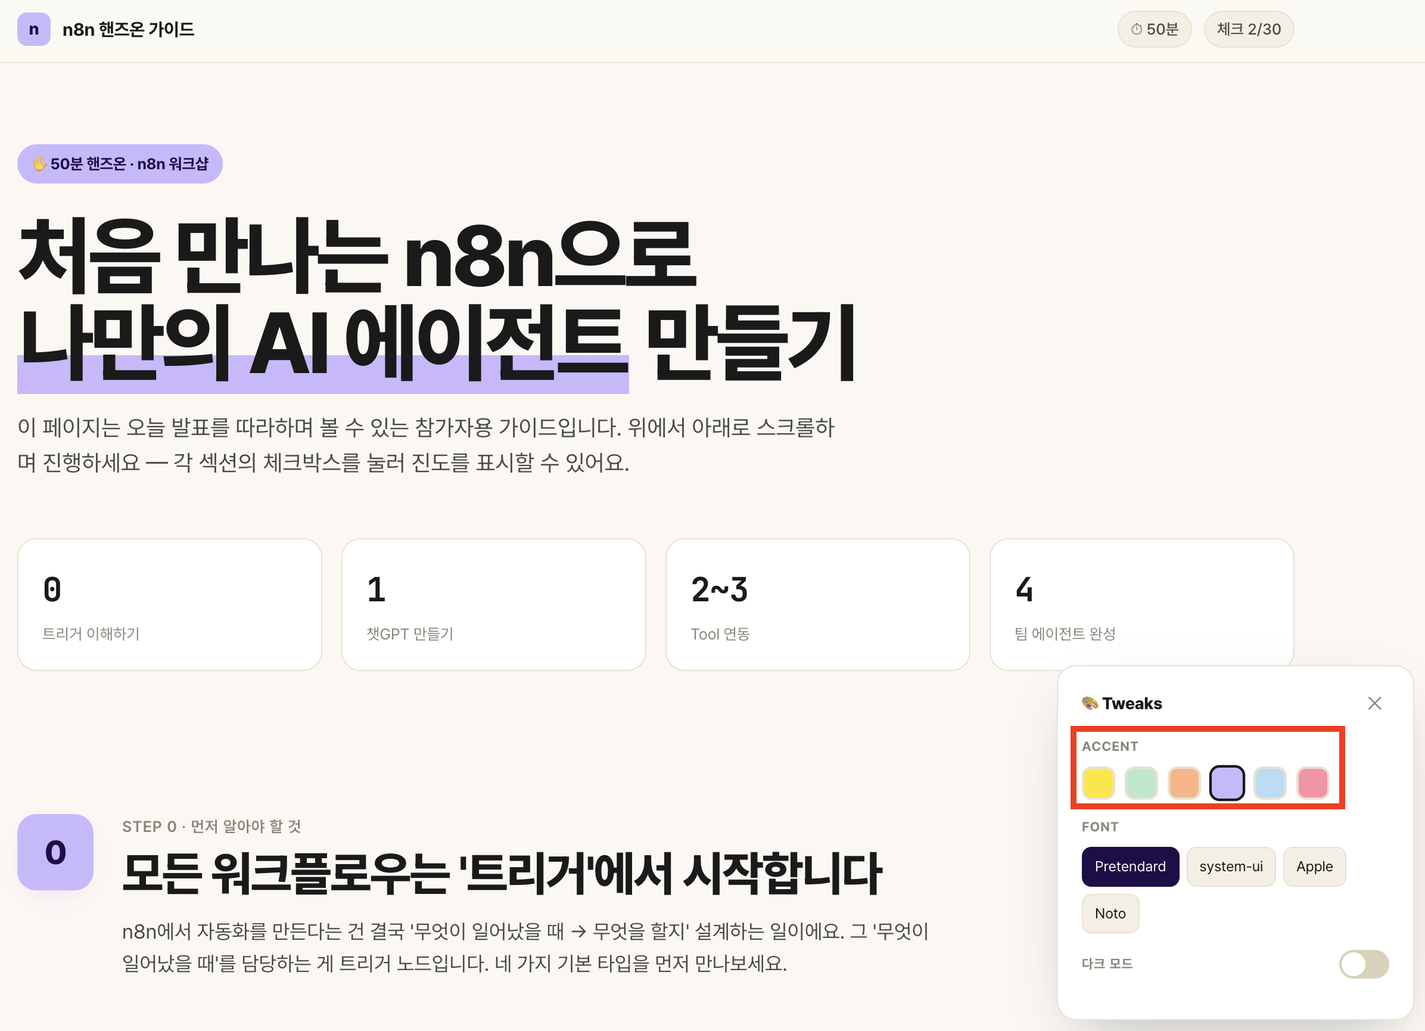Click the FONT section label
This screenshot has height=1031, width=1425.
point(1100,827)
